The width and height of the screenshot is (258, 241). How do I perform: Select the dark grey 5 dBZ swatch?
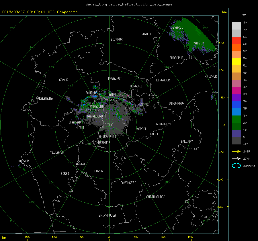point(236,141)
